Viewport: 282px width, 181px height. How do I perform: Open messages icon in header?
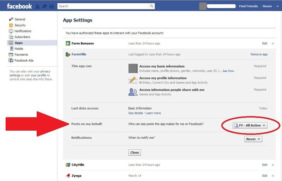(x=44, y=6)
